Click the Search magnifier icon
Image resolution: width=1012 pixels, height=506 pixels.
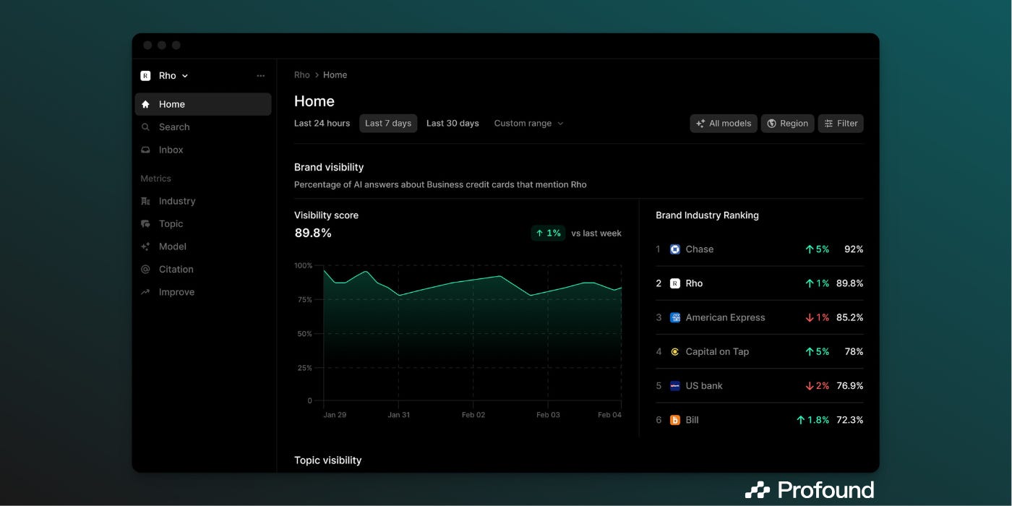click(145, 126)
